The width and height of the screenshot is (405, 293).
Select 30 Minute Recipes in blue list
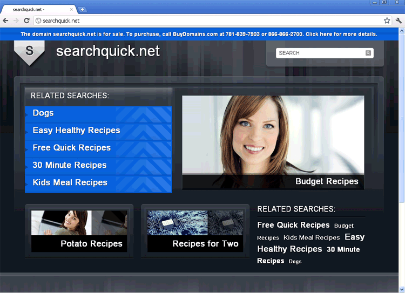click(x=70, y=165)
